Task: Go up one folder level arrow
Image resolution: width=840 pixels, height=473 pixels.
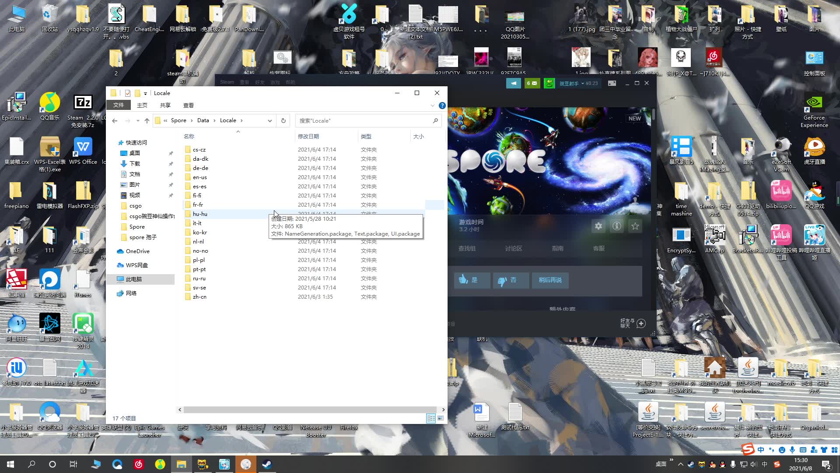Action: 147,120
